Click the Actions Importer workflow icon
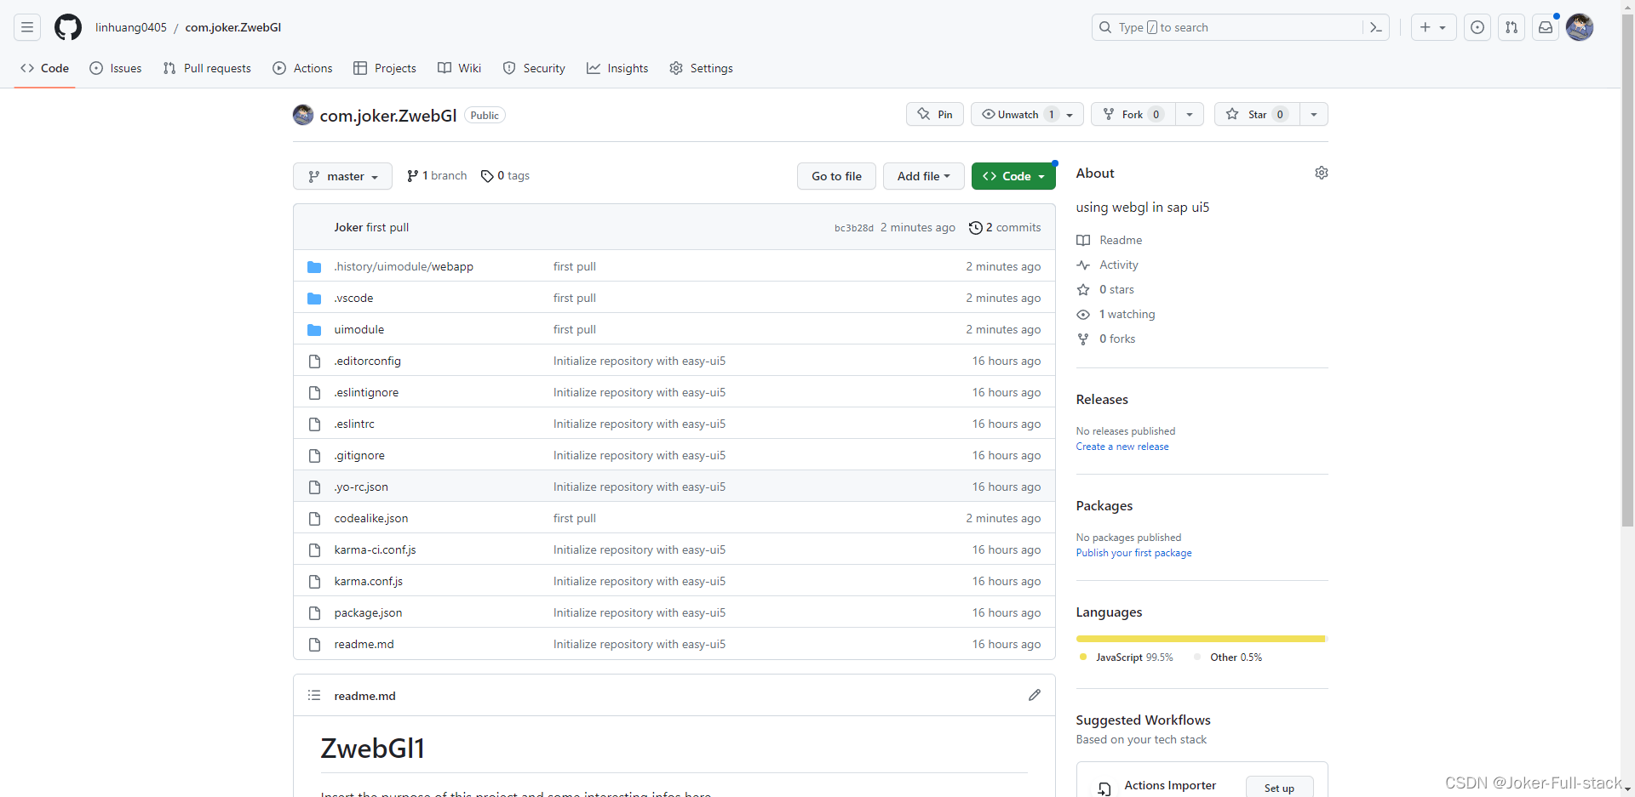1635x797 pixels. click(x=1104, y=788)
